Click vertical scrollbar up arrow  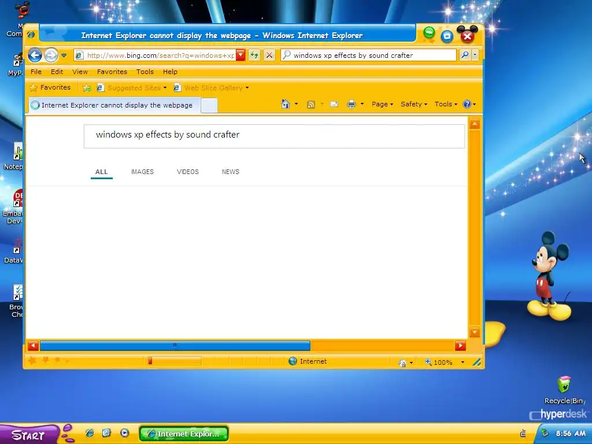475,124
